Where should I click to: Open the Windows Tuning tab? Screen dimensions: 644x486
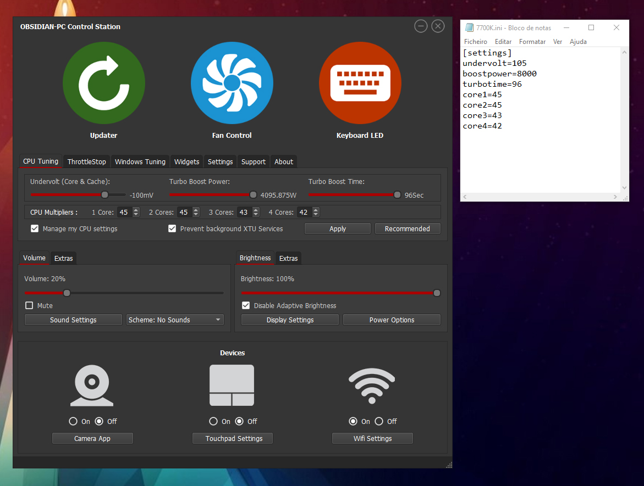(140, 161)
